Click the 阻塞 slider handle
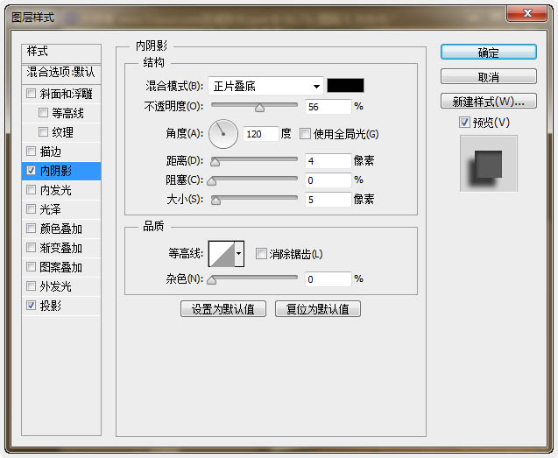This screenshot has width=558, height=458. click(212, 181)
